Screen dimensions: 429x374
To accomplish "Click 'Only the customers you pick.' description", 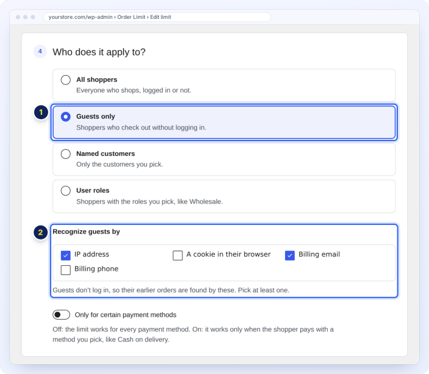I will coord(120,164).
